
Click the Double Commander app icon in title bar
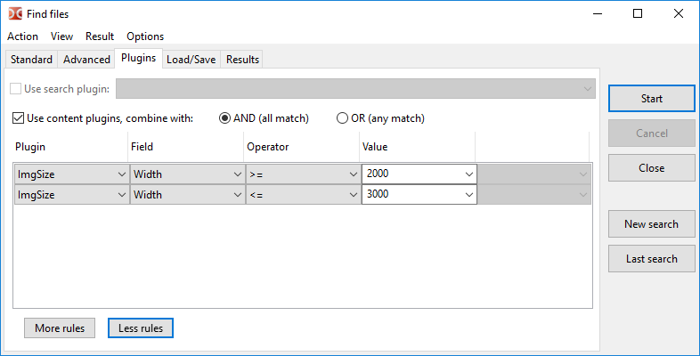[15, 14]
